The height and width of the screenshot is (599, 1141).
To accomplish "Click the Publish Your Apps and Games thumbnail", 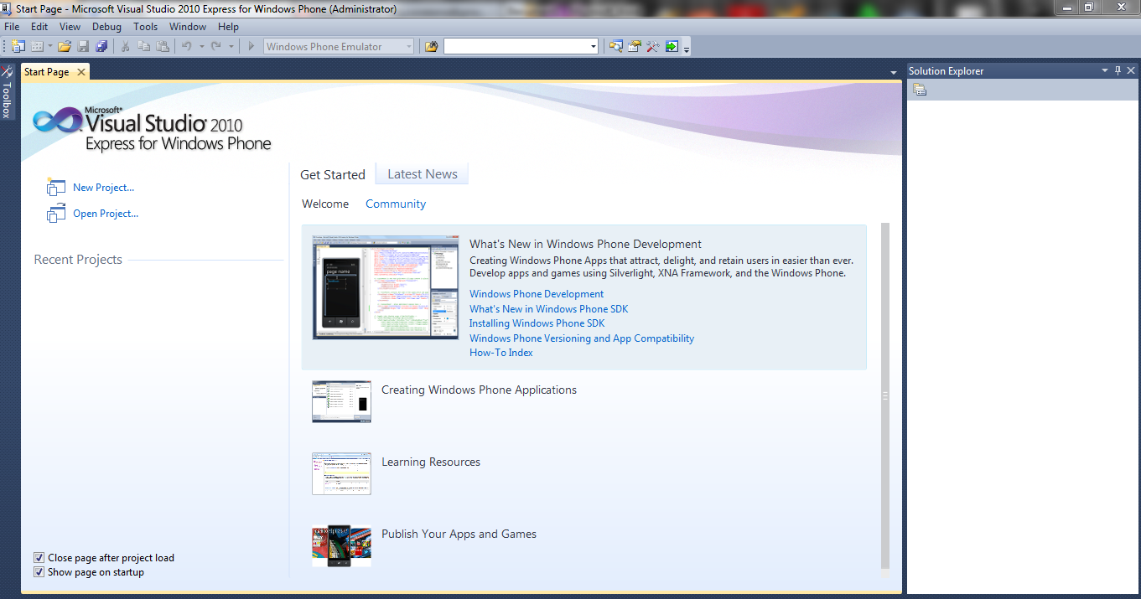I will pos(341,545).
